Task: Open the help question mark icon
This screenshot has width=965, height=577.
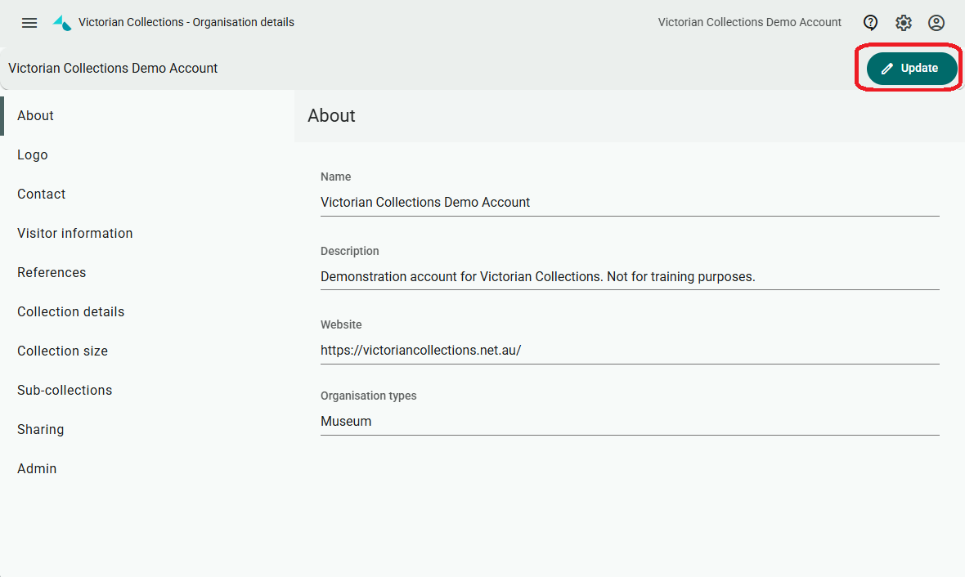Action: [871, 23]
